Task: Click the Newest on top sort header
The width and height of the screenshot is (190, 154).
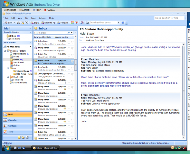Action: click(64, 37)
